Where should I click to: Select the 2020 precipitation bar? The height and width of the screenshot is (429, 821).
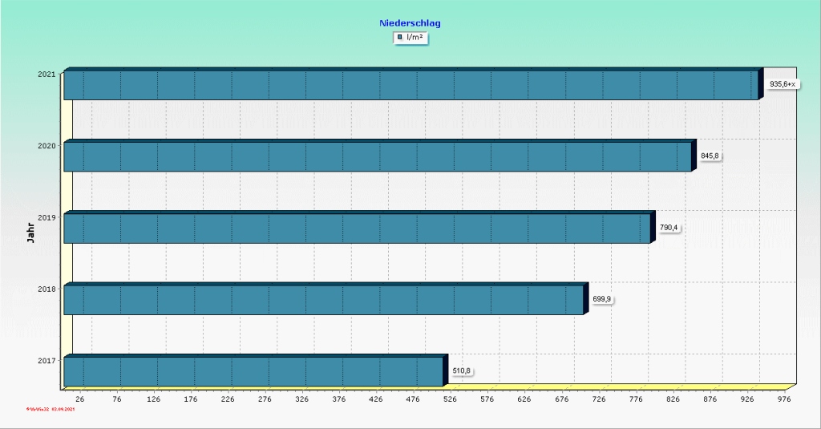pyautogui.click(x=377, y=156)
